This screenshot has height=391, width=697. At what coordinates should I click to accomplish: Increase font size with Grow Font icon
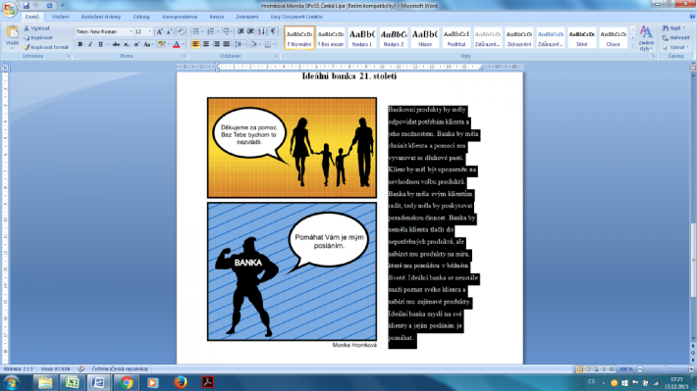159,32
